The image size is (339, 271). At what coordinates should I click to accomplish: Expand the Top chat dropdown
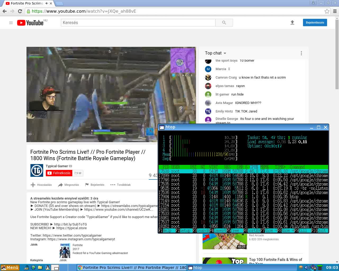[216, 53]
